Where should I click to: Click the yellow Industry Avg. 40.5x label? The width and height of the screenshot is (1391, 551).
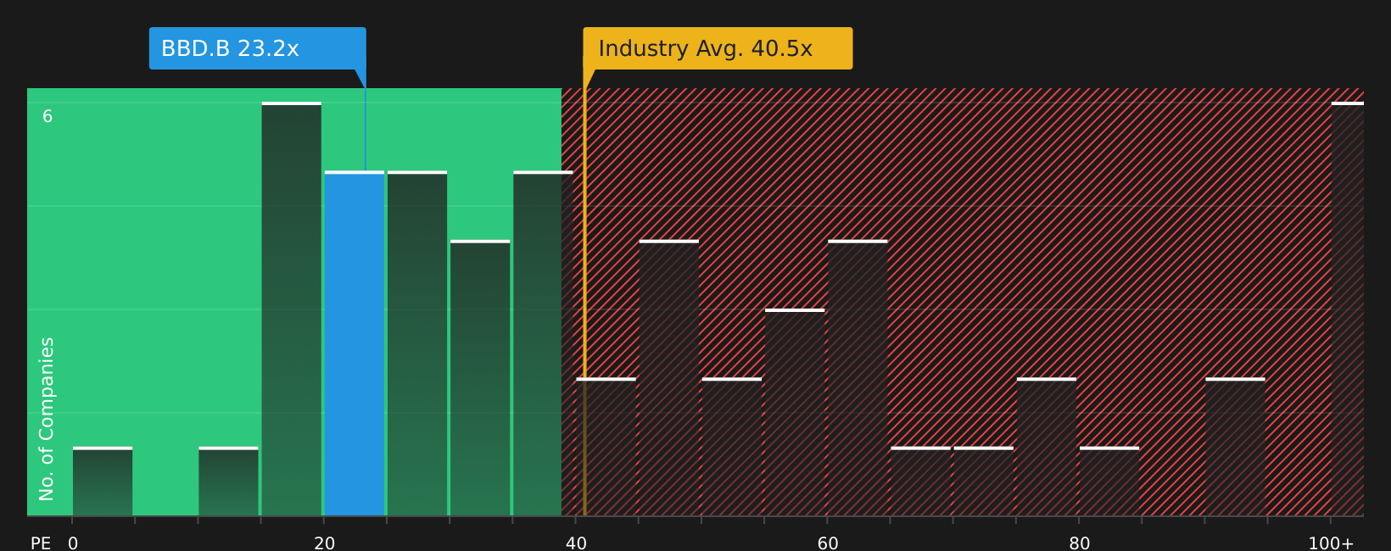[718, 48]
